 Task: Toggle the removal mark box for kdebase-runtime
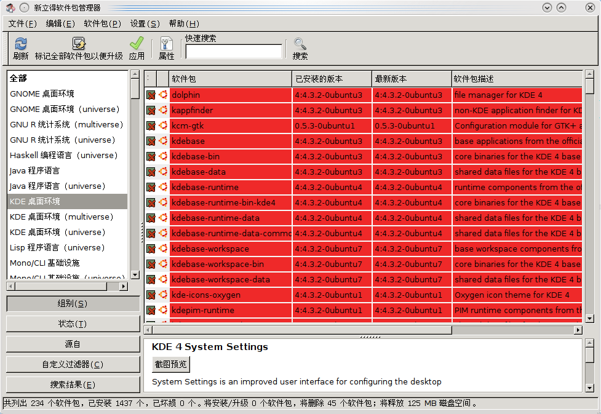coord(151,187)
